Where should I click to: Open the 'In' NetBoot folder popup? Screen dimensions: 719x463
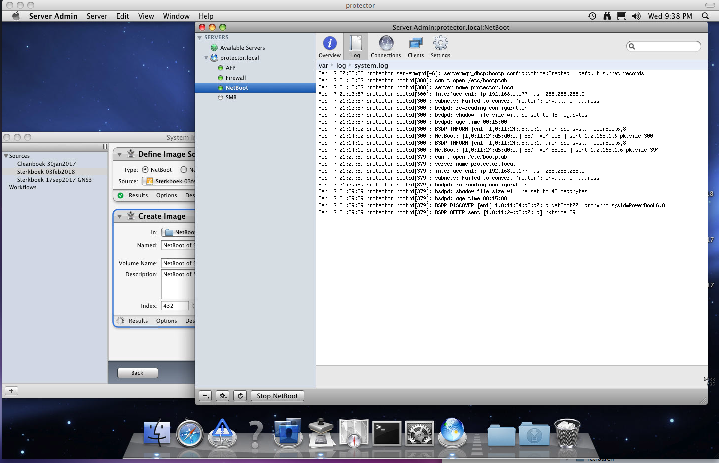178,232
